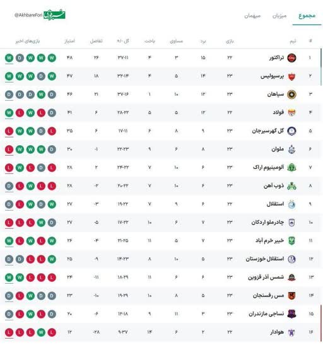
Task: Click the Khabar Fori green logo
Action: pyautogui.click(x=54, y=15)
